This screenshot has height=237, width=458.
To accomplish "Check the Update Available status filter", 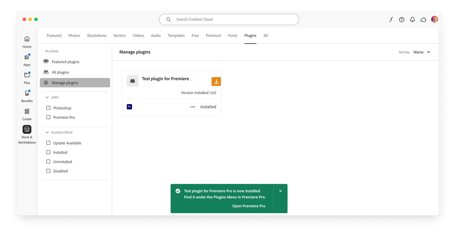I will tap(48, 143).
